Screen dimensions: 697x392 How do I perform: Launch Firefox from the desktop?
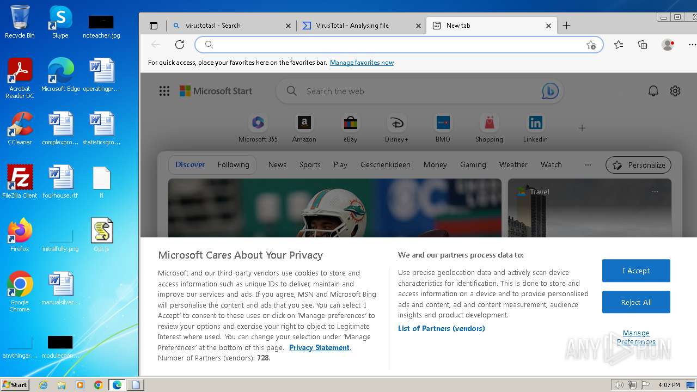(20, 235)
